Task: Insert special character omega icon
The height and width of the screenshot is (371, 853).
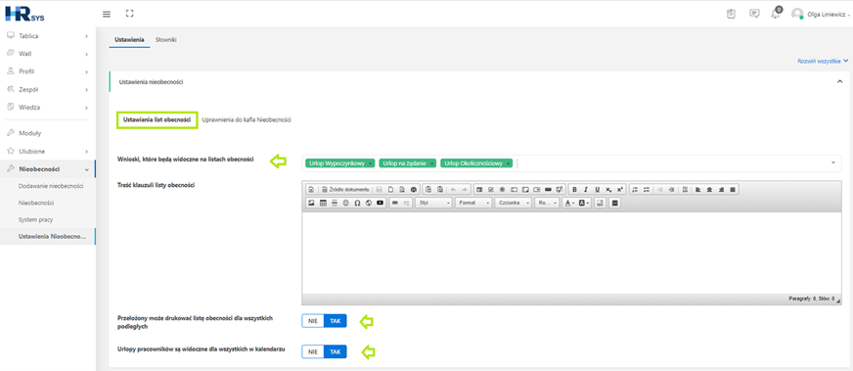Action: tap(357, 203)
